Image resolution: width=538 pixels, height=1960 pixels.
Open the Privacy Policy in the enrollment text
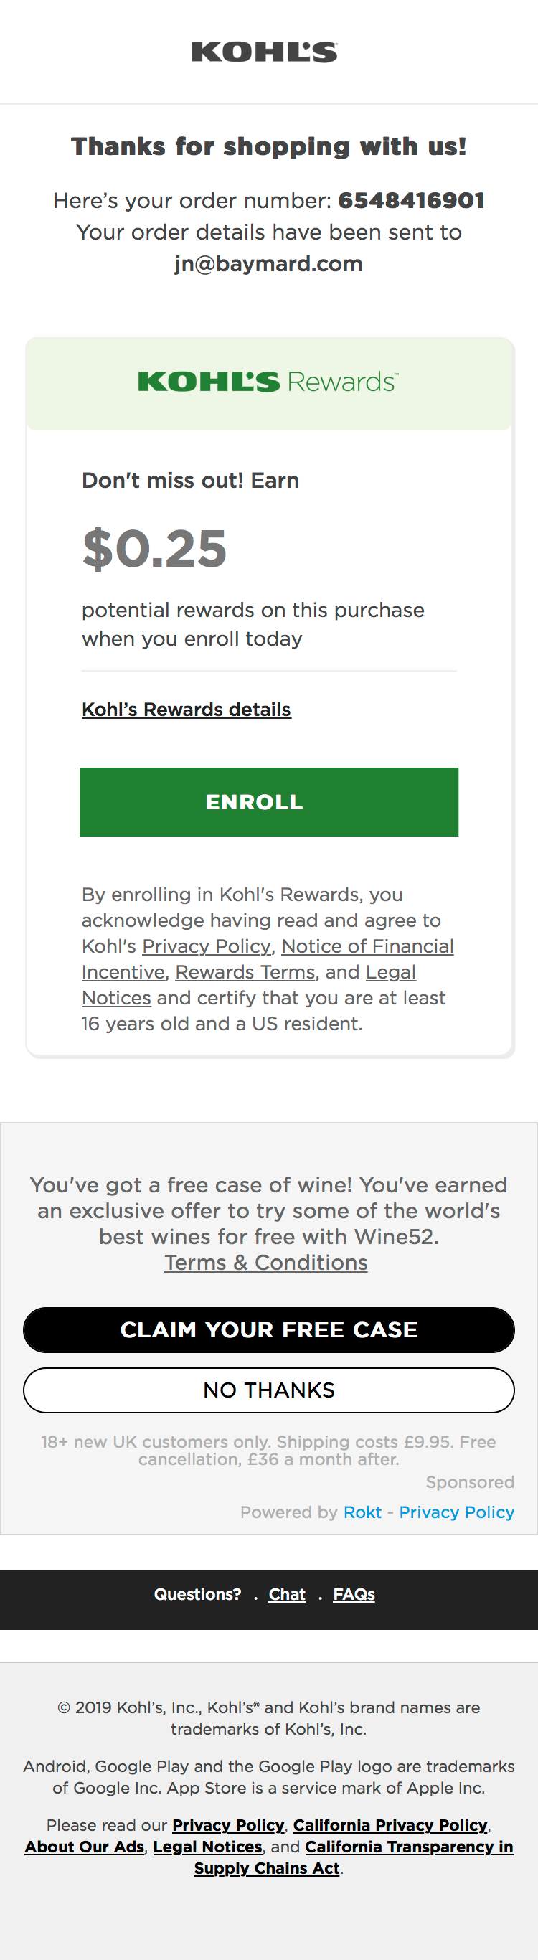206,946
